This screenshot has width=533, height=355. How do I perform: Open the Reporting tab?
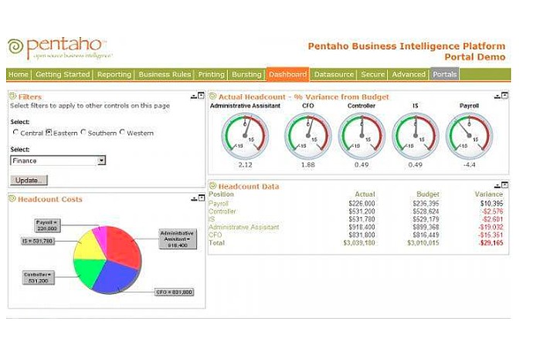[114, 74]
